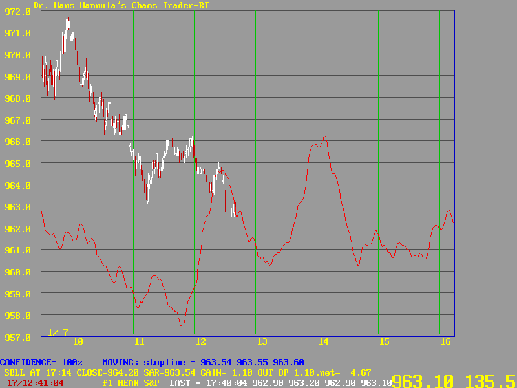Click the 969.0 price axis label
The image size is (517, 388).
tap(17, 76)
